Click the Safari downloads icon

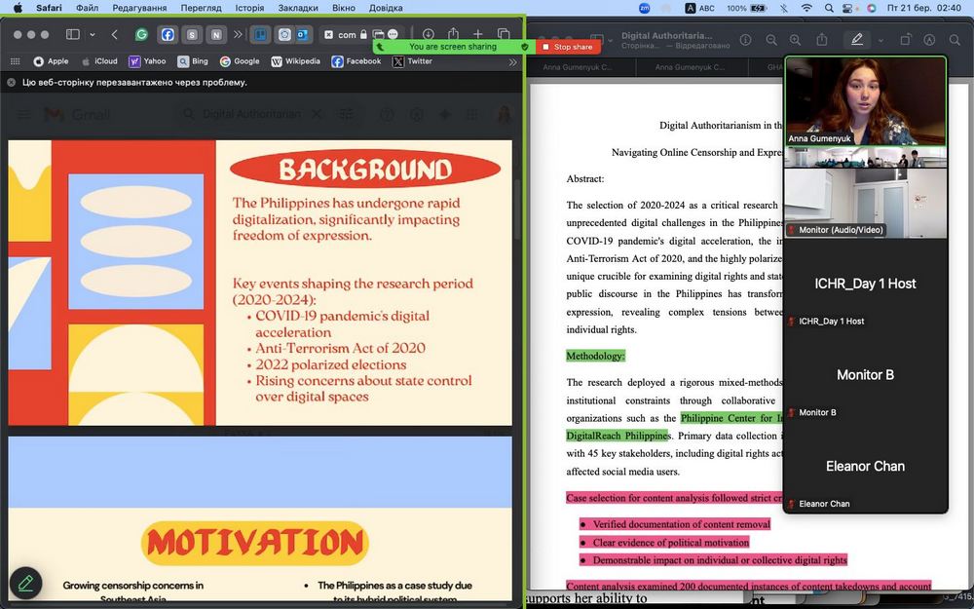[428, 34]
